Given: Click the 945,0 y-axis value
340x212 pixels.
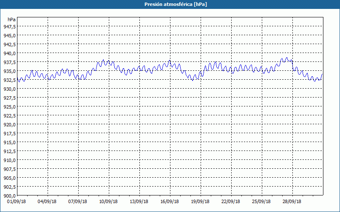Looking at the screenshot, I should pyautogui.click(x=9, y=36).
